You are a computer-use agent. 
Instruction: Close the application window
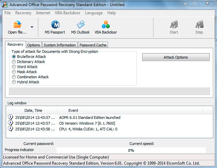(x=207, y=3)
